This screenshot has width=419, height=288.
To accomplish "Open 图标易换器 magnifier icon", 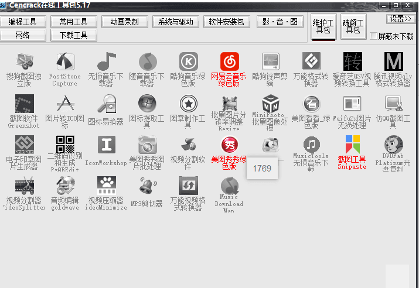I will click(x=106, y=103).
